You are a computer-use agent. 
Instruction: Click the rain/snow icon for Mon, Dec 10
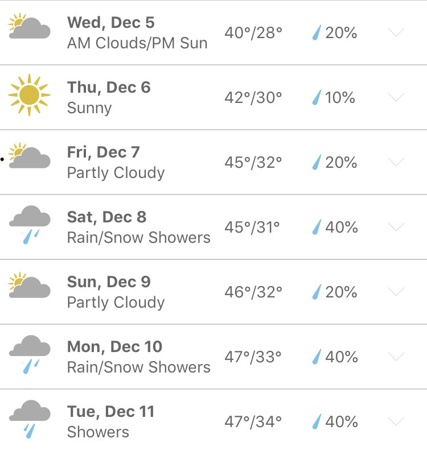[x=30, y=354]
